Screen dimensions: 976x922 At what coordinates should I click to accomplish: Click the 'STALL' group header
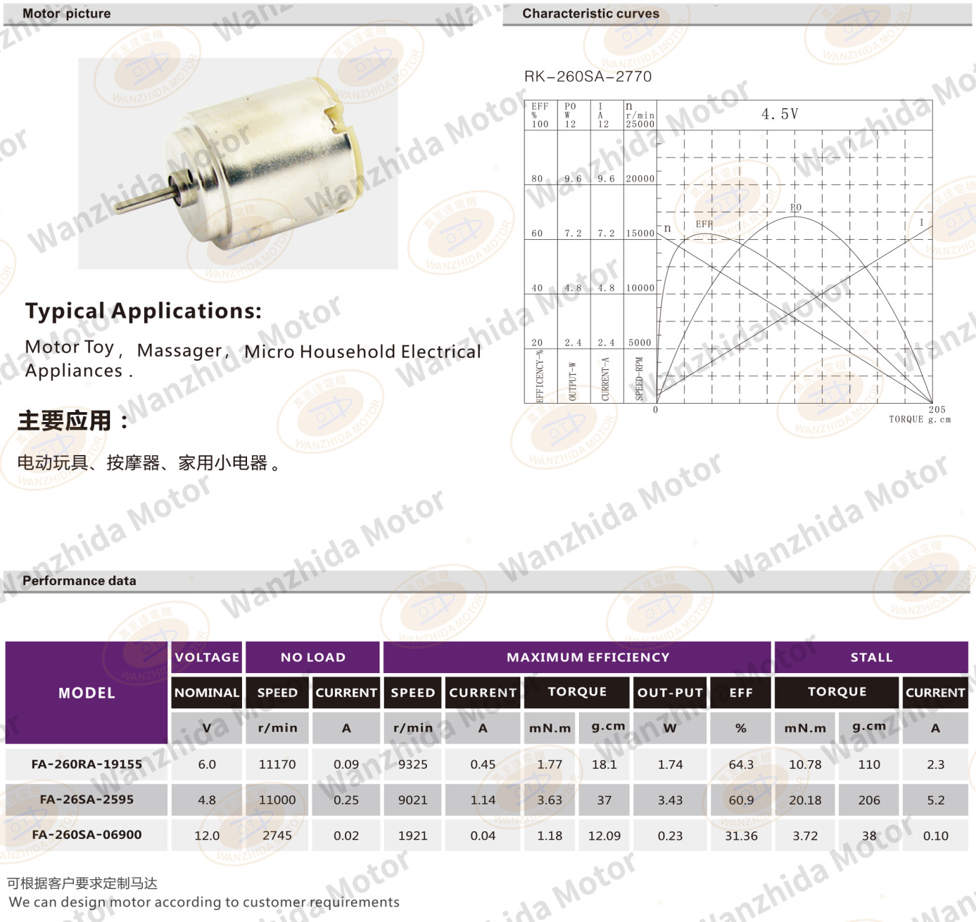[x=871, y=658]
